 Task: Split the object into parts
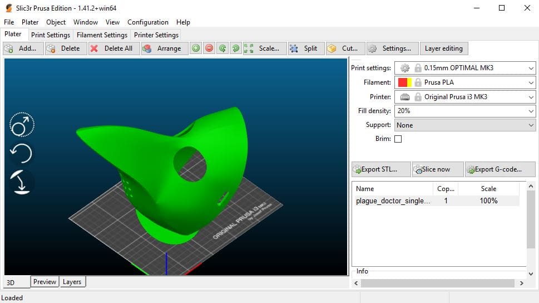[x=306, y=48]
